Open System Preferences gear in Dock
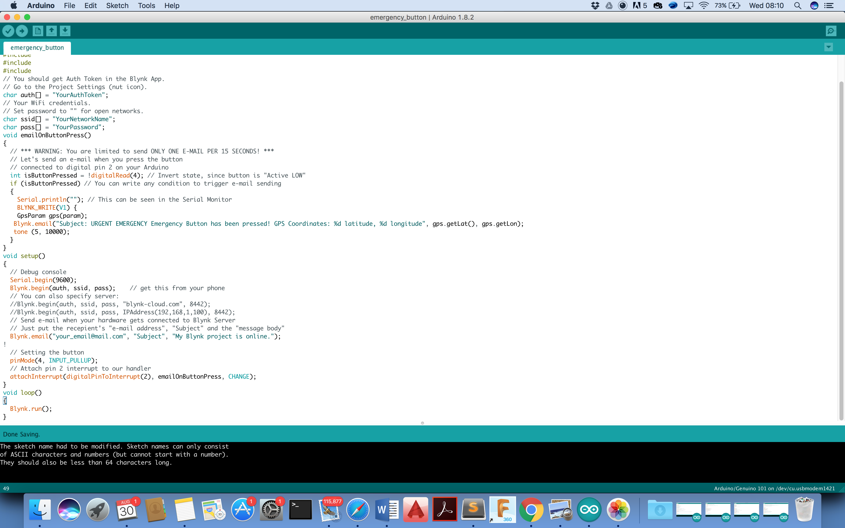The image size is (845, 528). tap(271, 510)
